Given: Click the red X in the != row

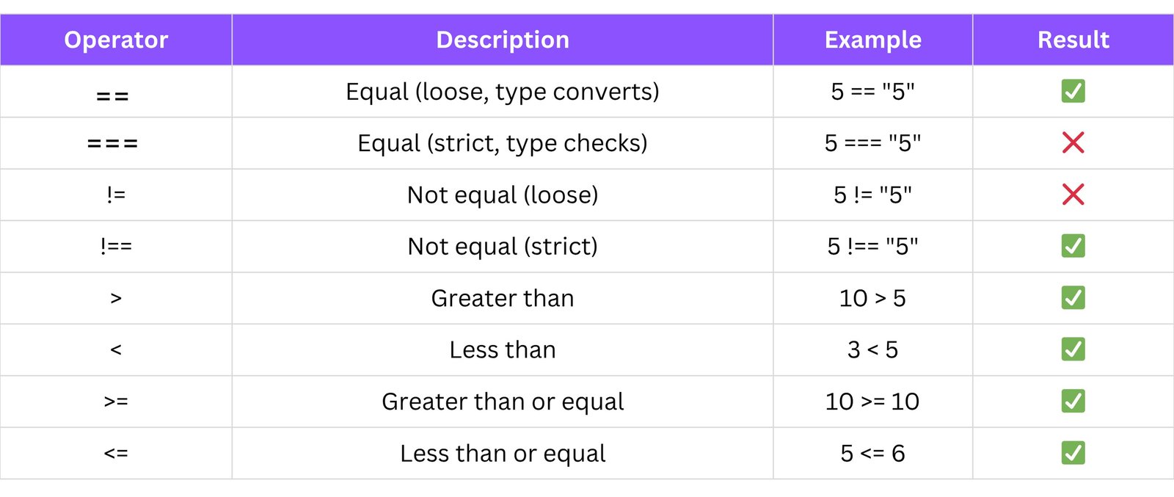Looking at the screenshot, I should (x=1073, y=195).
